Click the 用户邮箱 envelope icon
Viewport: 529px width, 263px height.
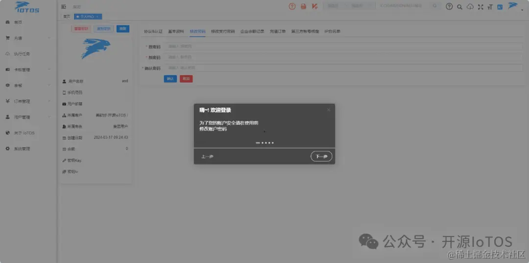point(64,104)
